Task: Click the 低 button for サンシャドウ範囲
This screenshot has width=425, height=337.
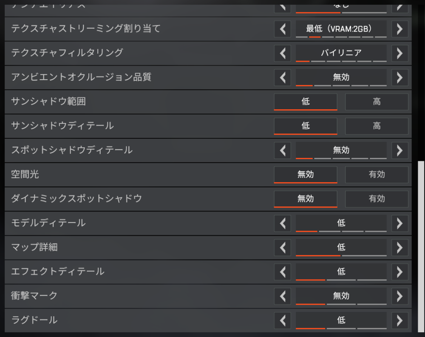Action: point(306,102)
